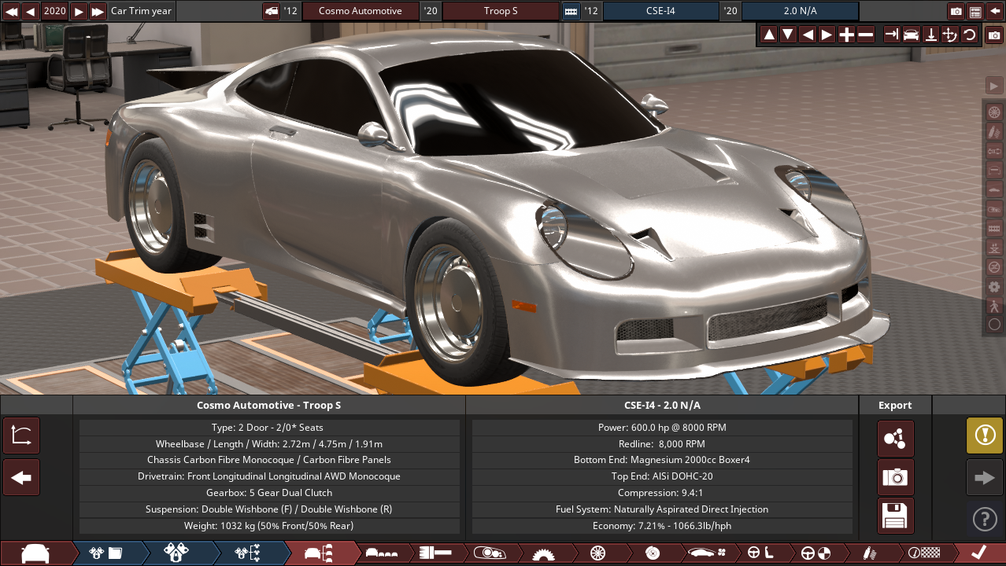Screen dimensions: 1006x566
Task: Increase Car Trim year by one
Action: 79,11
